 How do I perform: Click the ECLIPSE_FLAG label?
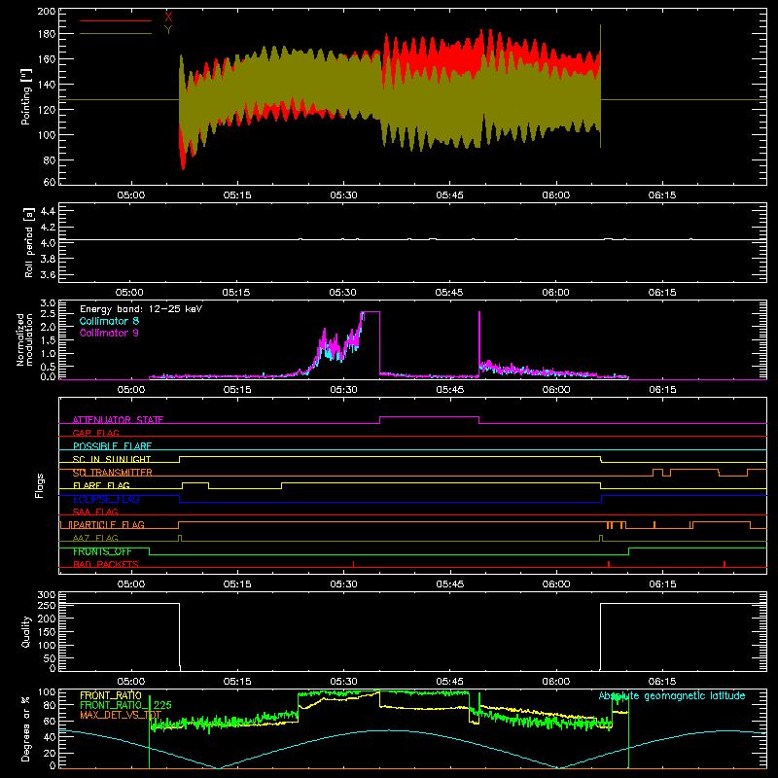[106, 499]
